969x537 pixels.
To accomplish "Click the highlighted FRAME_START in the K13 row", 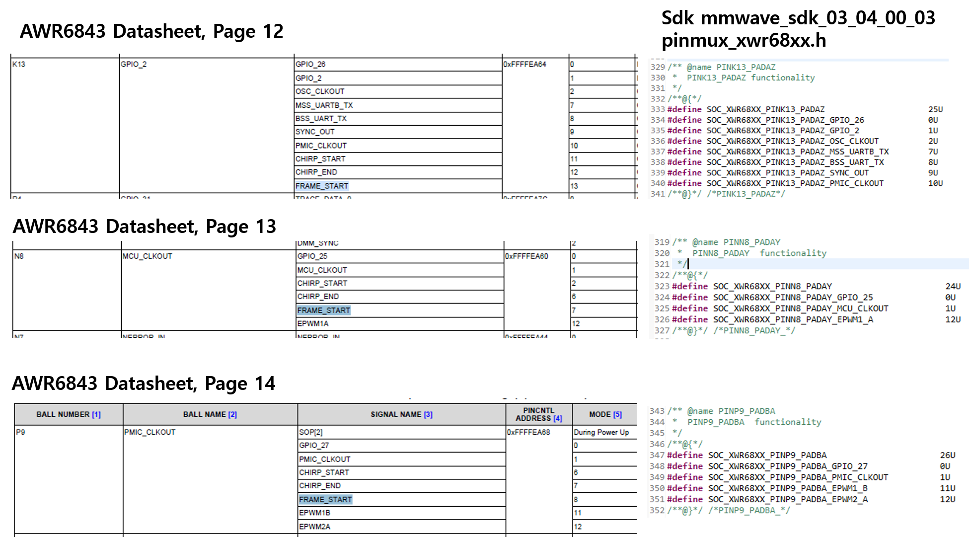I will point(322,186).
